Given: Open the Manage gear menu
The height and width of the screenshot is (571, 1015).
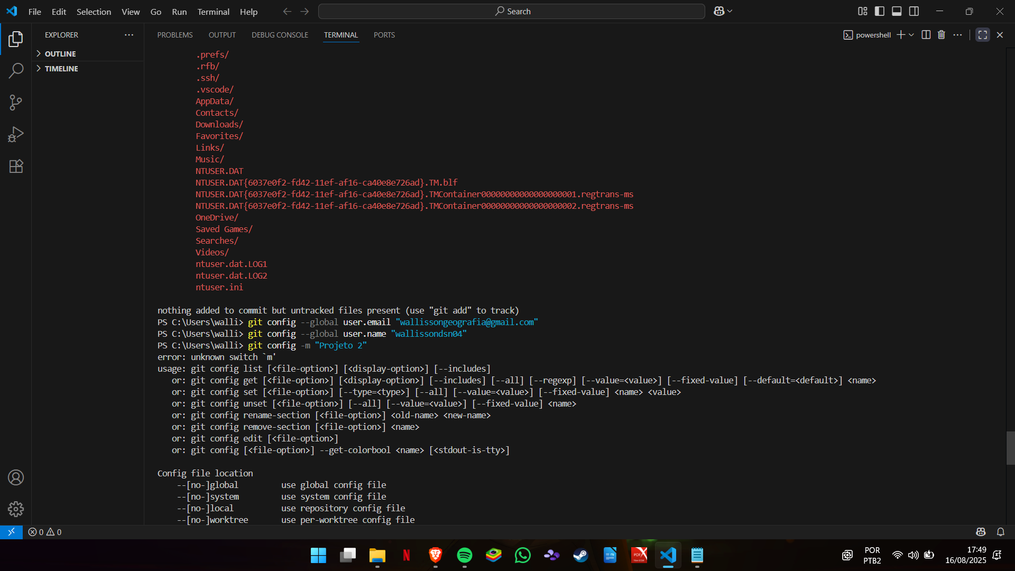Looking at the screenshot, I should click(x=16, y=509).
